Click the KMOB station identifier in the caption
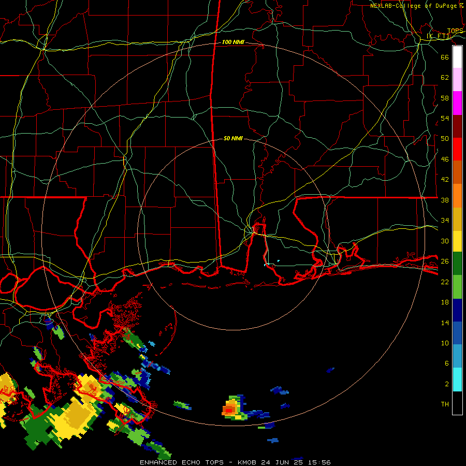 [247, 462]
